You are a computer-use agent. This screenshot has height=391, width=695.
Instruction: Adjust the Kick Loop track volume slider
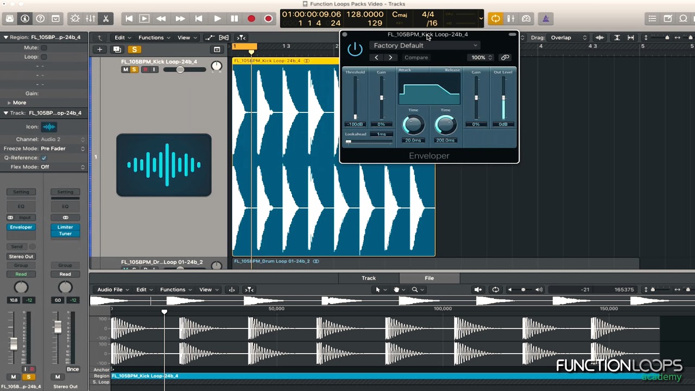tap(180, 70)
